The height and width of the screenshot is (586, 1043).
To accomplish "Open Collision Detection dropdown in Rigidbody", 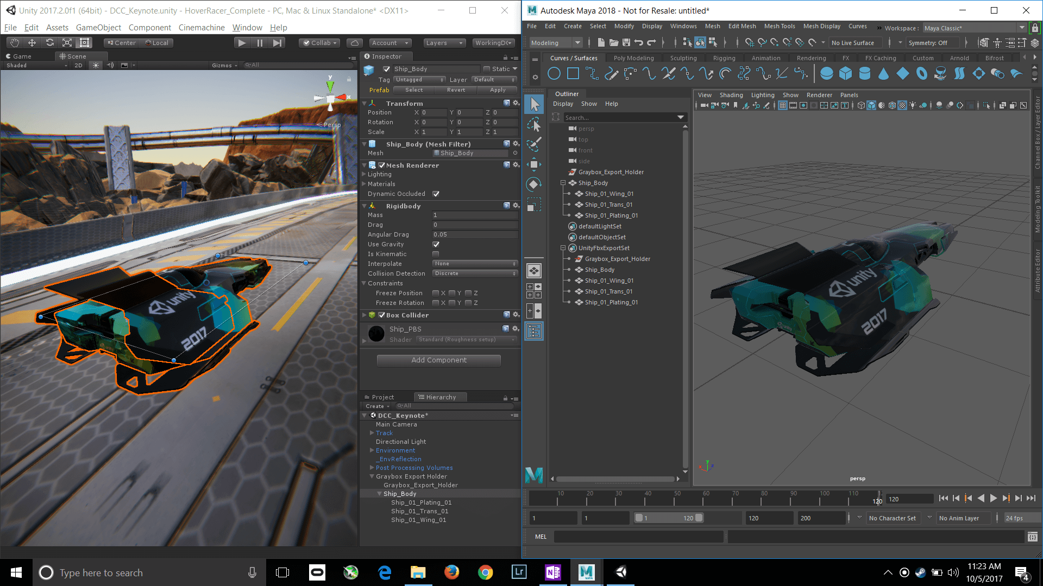I will pyautogui.click(x=474, y=272).
